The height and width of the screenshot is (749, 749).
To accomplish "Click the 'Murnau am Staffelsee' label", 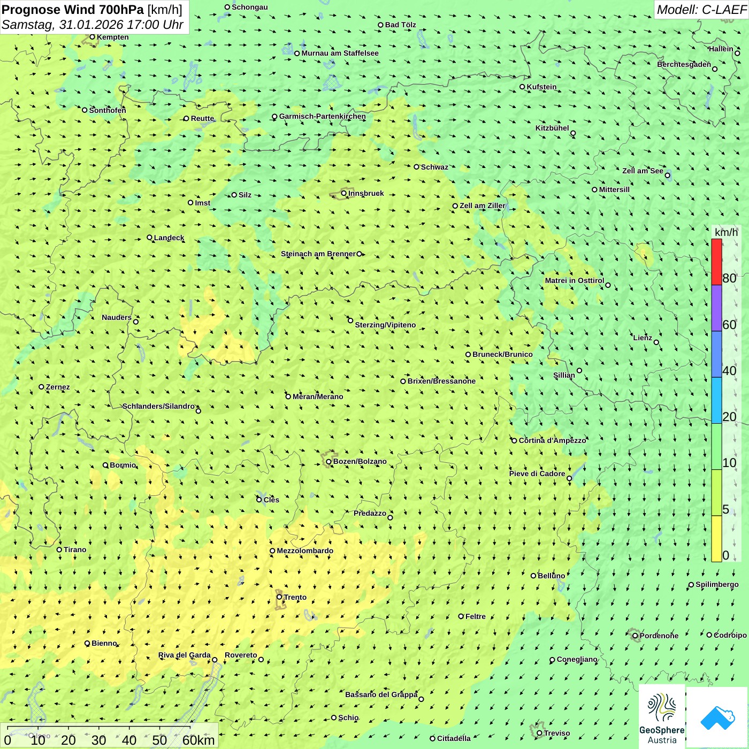I will (x=340, y=53).
